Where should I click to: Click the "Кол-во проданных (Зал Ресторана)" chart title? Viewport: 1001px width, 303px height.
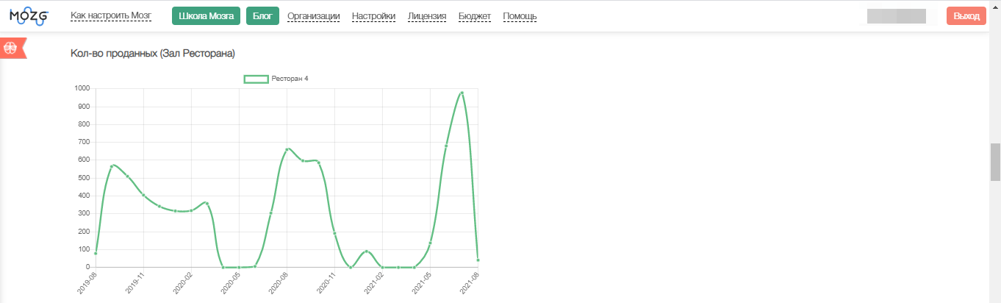pos(152,53)
